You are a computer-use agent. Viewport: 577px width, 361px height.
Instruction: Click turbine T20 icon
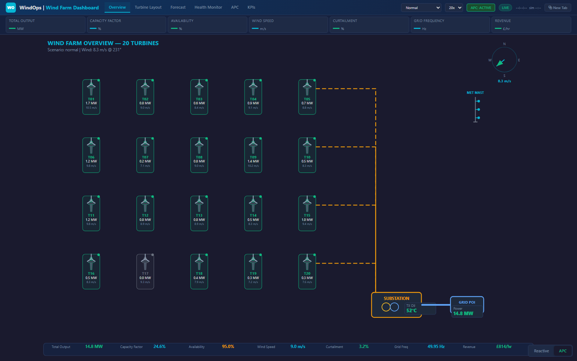click(307, 263)
